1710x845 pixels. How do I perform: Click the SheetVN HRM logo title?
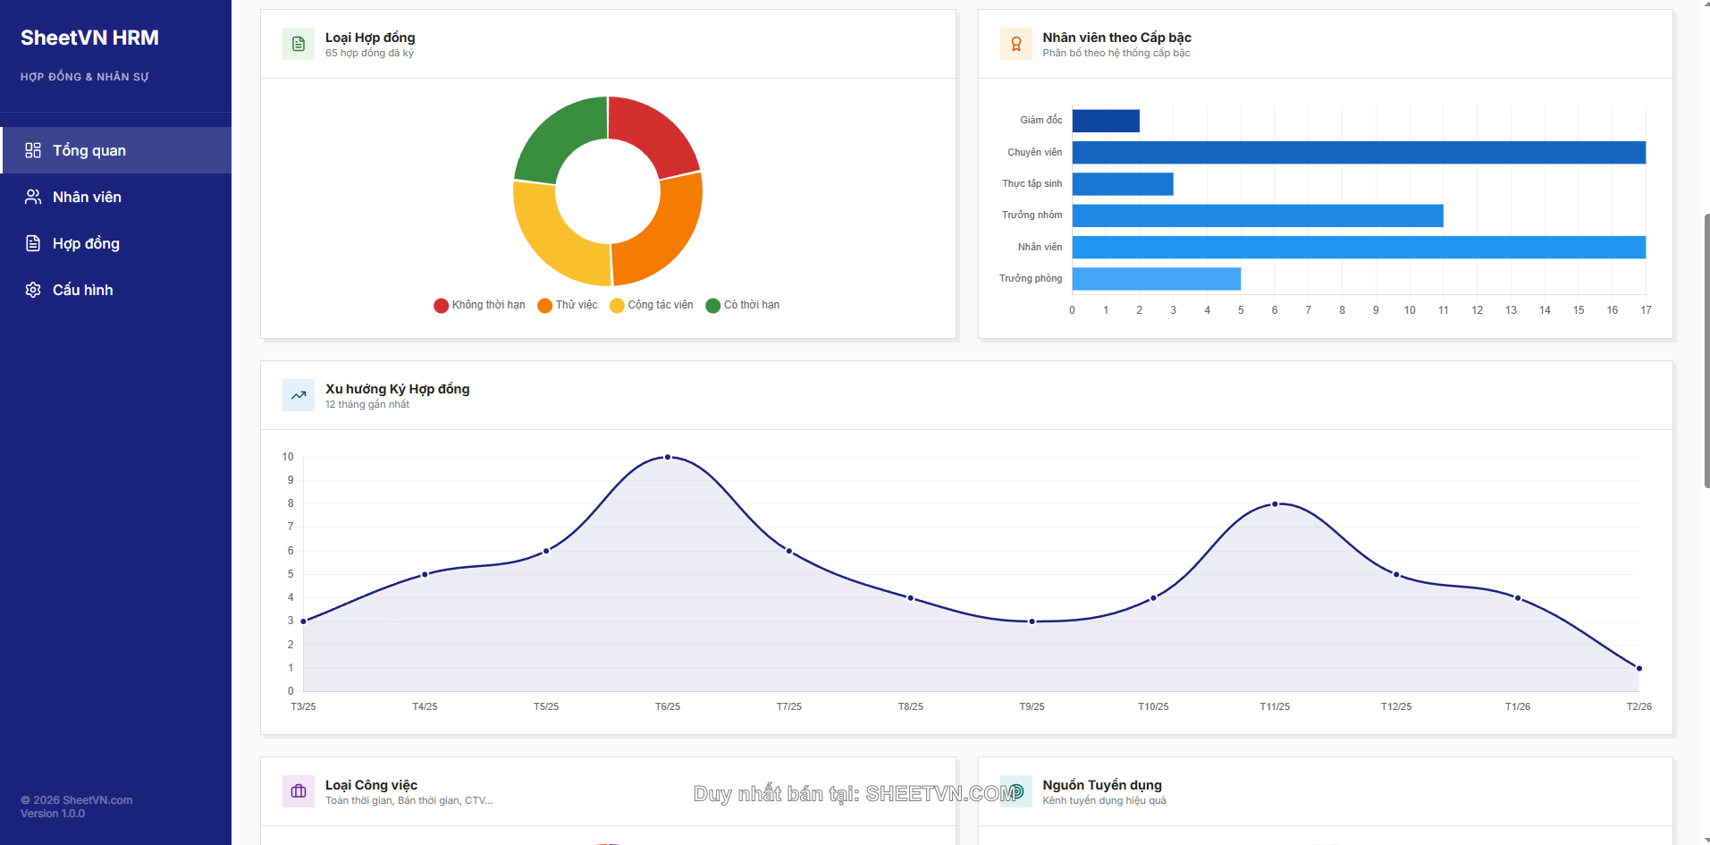[89, 38]
